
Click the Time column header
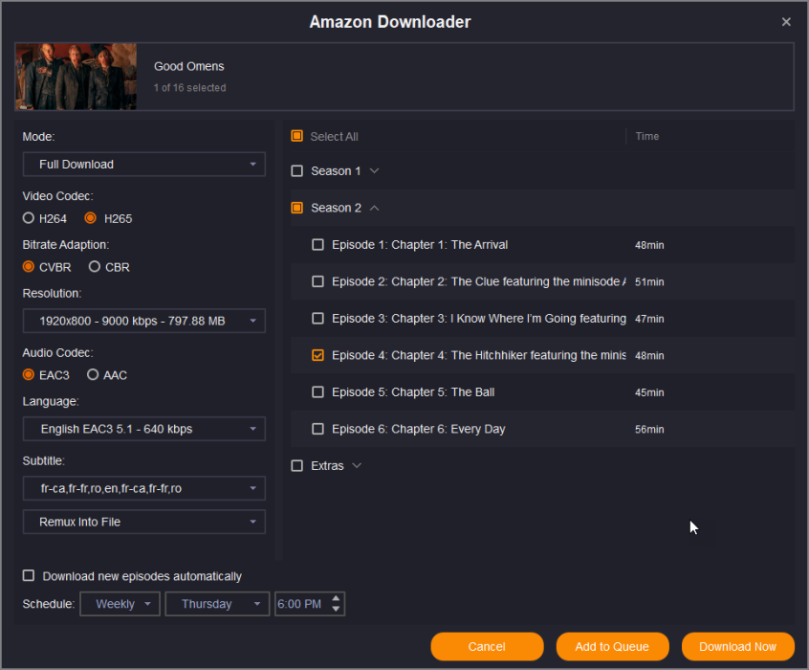click(x=647, y=136)
